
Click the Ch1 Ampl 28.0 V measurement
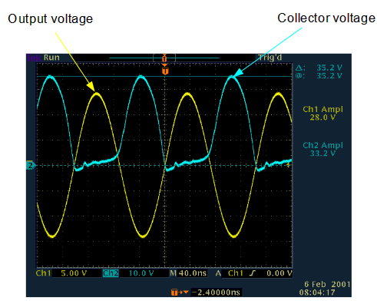click(x=322, y=114)
